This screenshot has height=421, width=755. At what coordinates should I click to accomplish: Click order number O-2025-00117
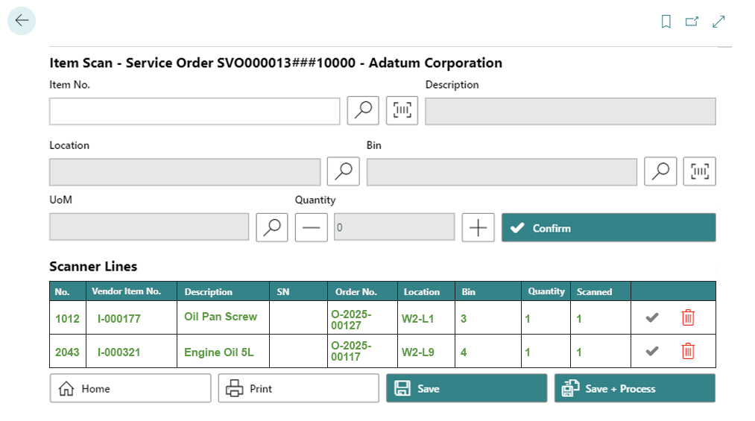351,351
